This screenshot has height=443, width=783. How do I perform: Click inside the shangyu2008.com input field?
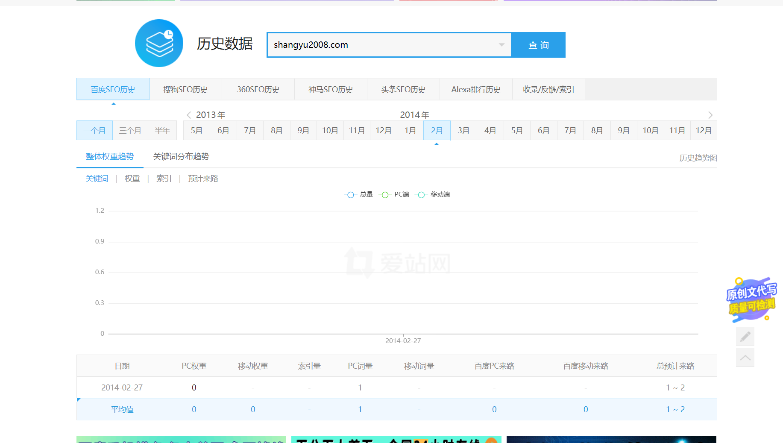(384, 45)
